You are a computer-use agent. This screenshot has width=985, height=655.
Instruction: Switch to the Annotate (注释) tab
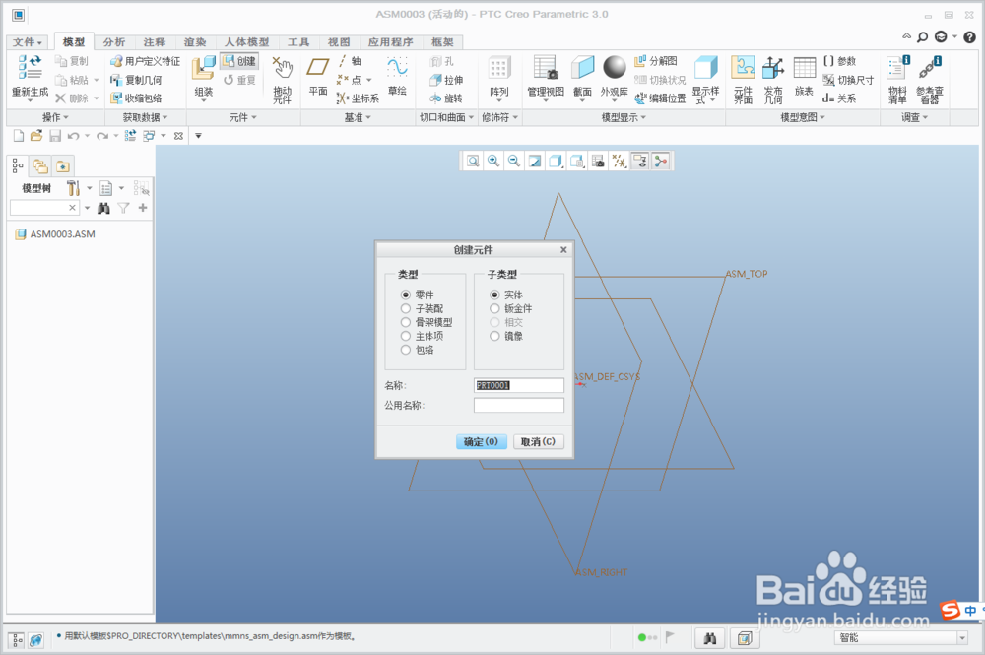coord(155,42)
